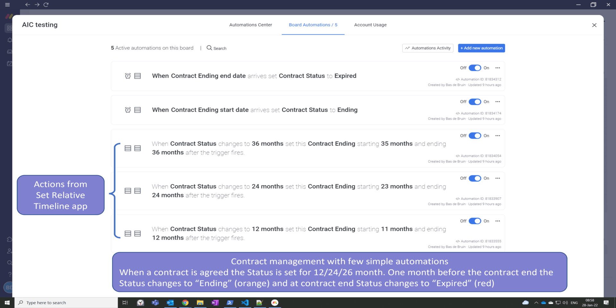616x308 pixels.
Task: Open the hamburger menu in title bar
Action: pyautogui.click(x=7, y=4)
